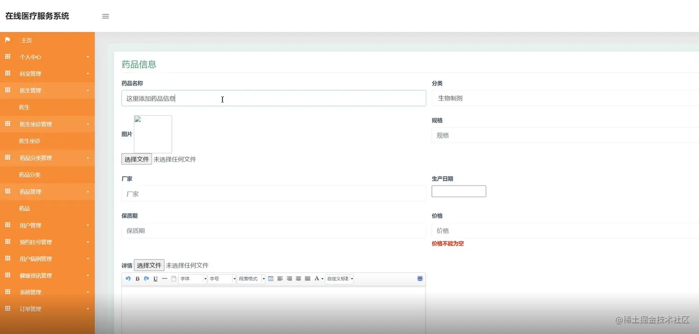Click the 规格 input field

[x=565, y=135]
